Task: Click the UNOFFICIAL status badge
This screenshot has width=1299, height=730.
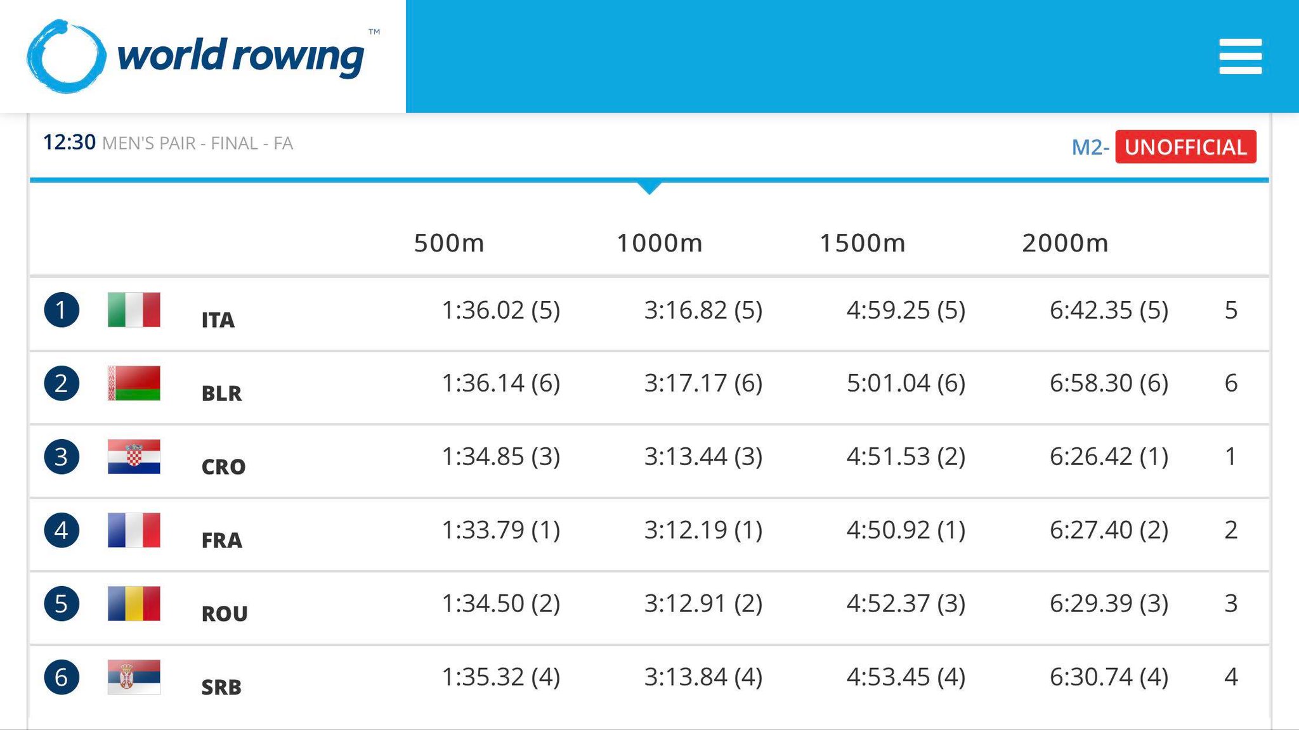Action: 1185,147
